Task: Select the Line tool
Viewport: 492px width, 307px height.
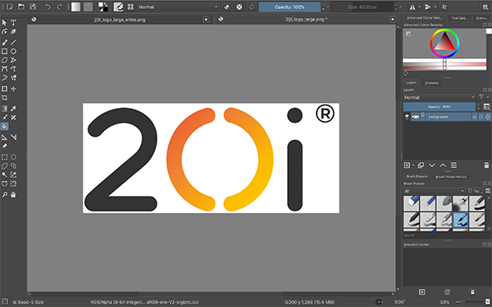Action: (13, 43)
